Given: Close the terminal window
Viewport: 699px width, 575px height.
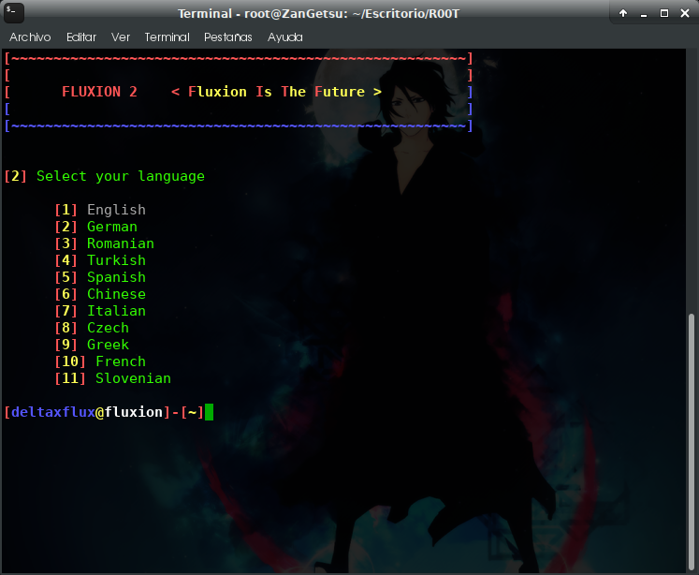Looking at the screenshot, I should (685, 13).
